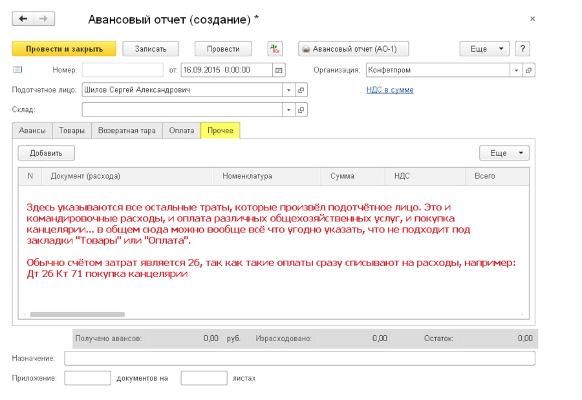Image resolution: width=582 pixels, height=400 pixels.
Task: Click Провести и закрыть
Action: pos(64,49)
